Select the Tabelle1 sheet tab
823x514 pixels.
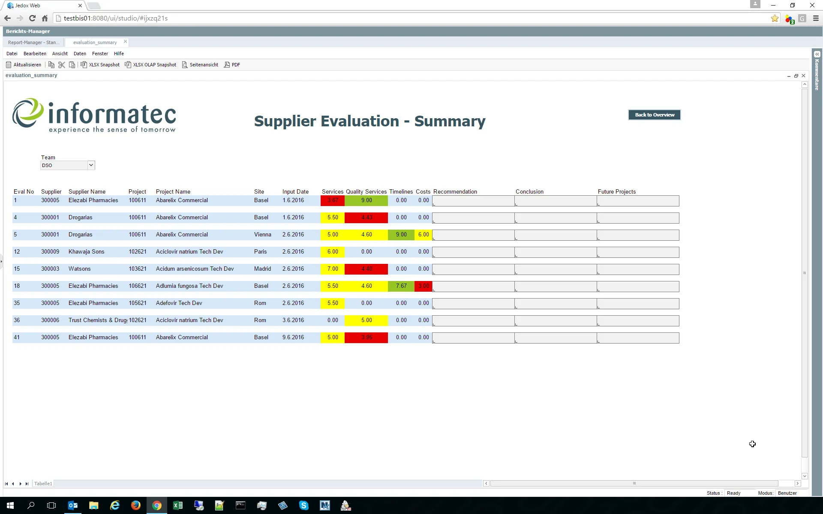coord(43,484)
